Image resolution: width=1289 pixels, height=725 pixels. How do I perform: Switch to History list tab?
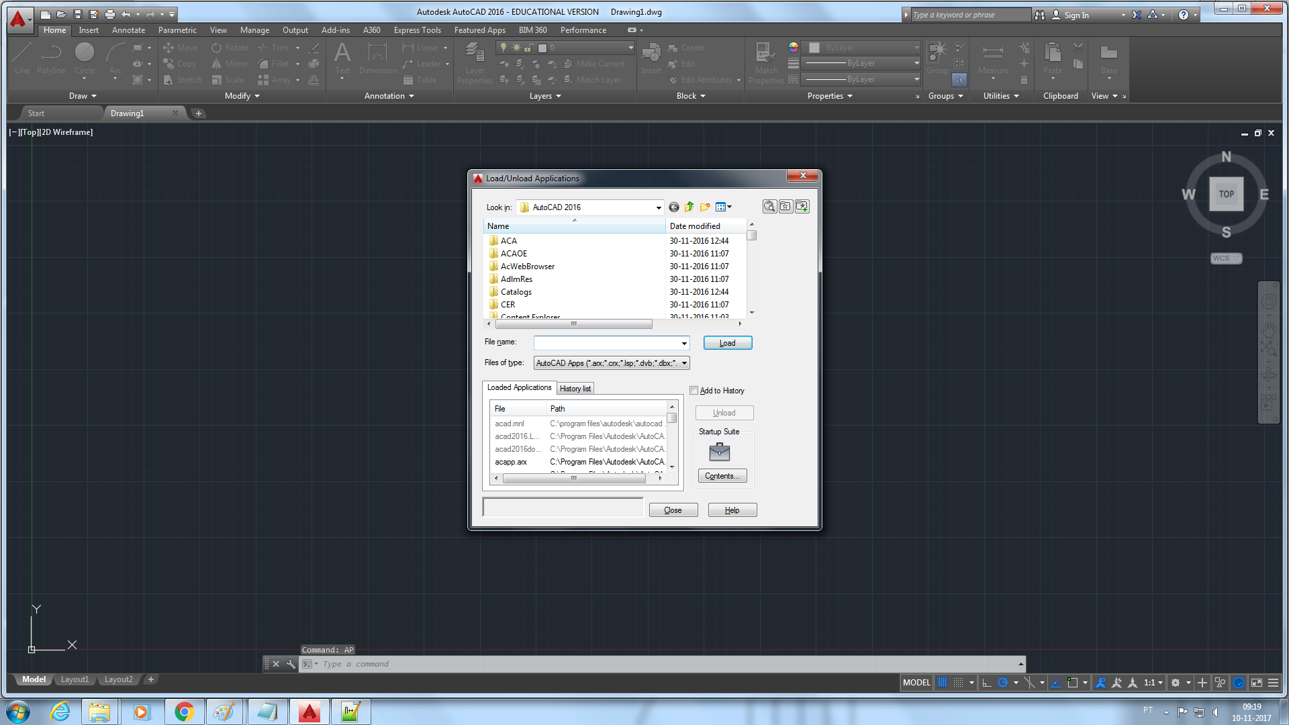click(575, 389)
